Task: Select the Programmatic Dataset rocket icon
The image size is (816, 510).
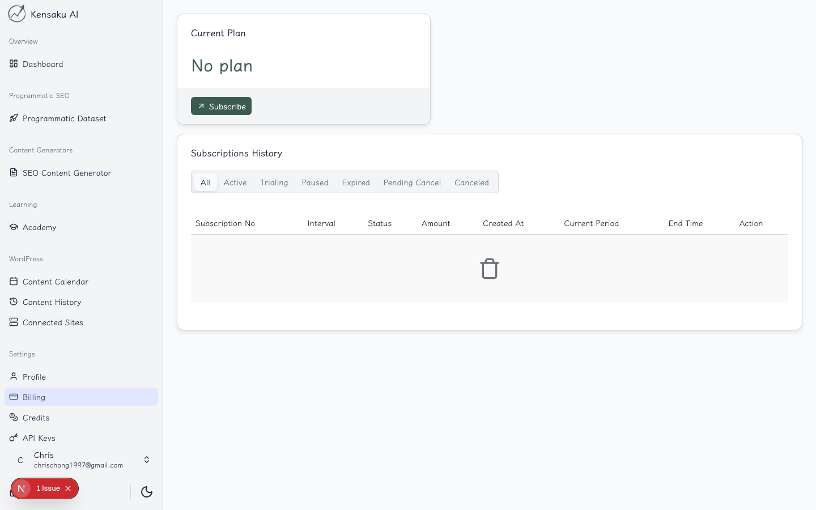Action: (14, 118)
